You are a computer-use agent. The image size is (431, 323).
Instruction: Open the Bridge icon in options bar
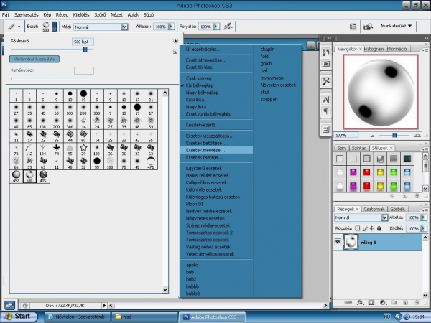(368, 27)
